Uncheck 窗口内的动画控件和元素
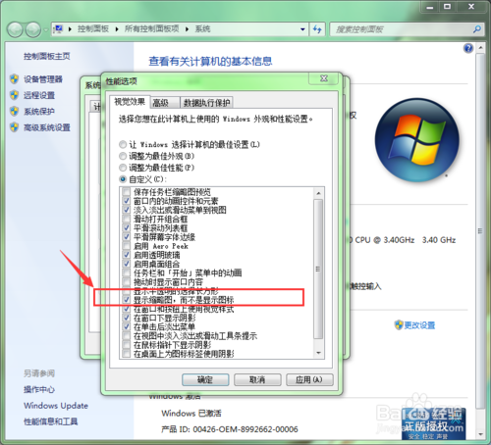Viewport: 491px width, 445px height. coord(127,201)
